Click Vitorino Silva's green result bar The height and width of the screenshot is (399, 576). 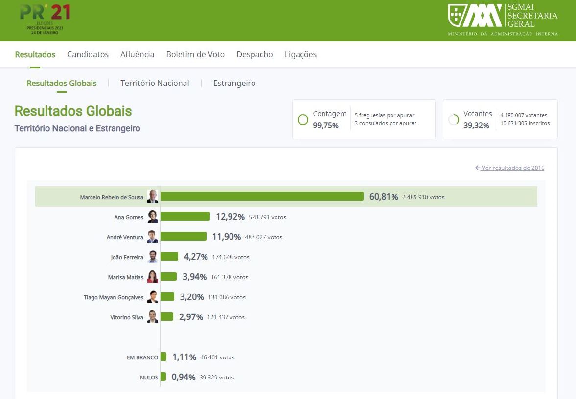click(x=167, y=316)
